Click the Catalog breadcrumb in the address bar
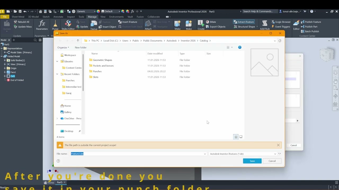The image size is (339, 190). pyautogui.click(x=204, y=41)
